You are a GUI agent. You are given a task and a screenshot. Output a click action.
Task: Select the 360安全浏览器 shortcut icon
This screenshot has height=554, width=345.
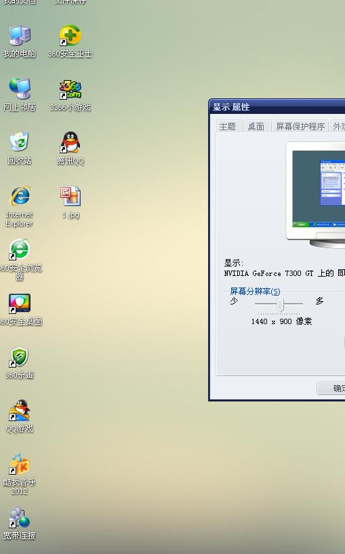pos(20,250)
